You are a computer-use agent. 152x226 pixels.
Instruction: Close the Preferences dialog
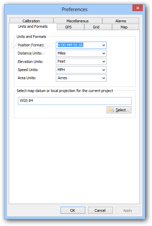click(x=137, y=8)
